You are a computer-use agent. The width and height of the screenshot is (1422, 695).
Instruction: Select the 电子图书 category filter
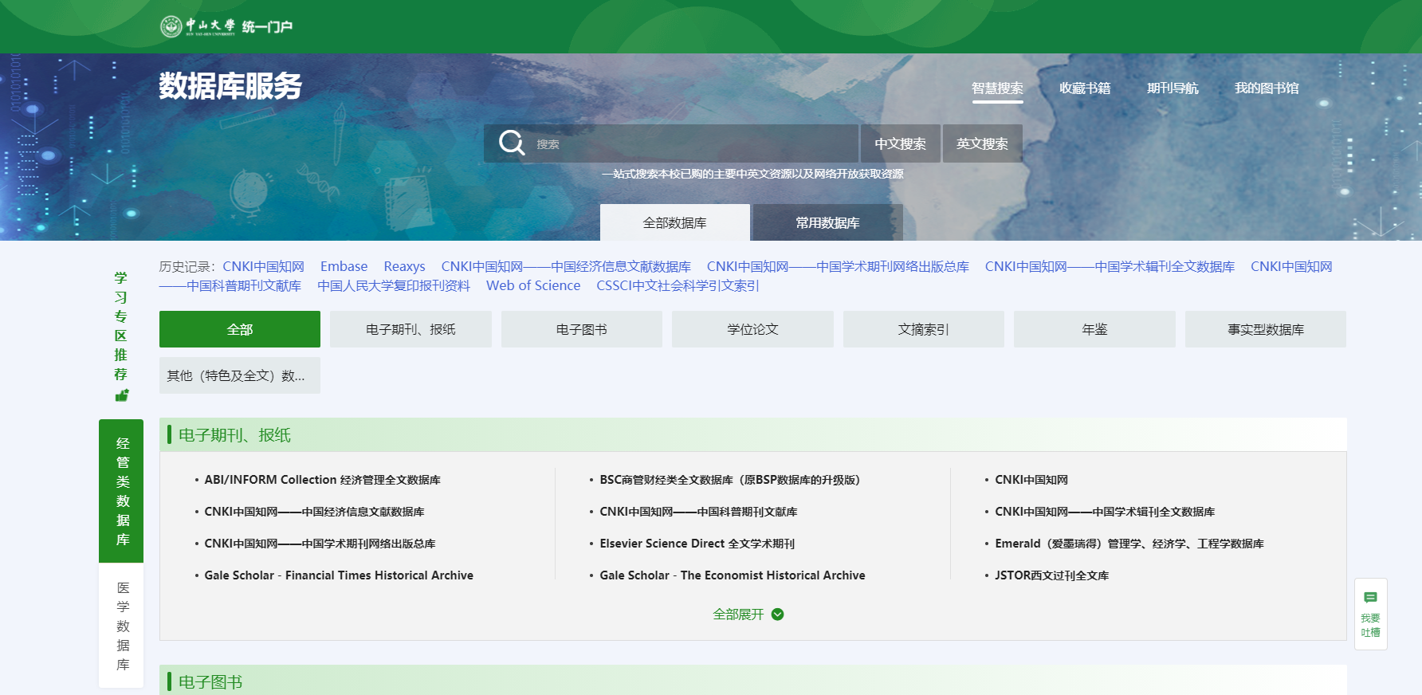(581, 329)
